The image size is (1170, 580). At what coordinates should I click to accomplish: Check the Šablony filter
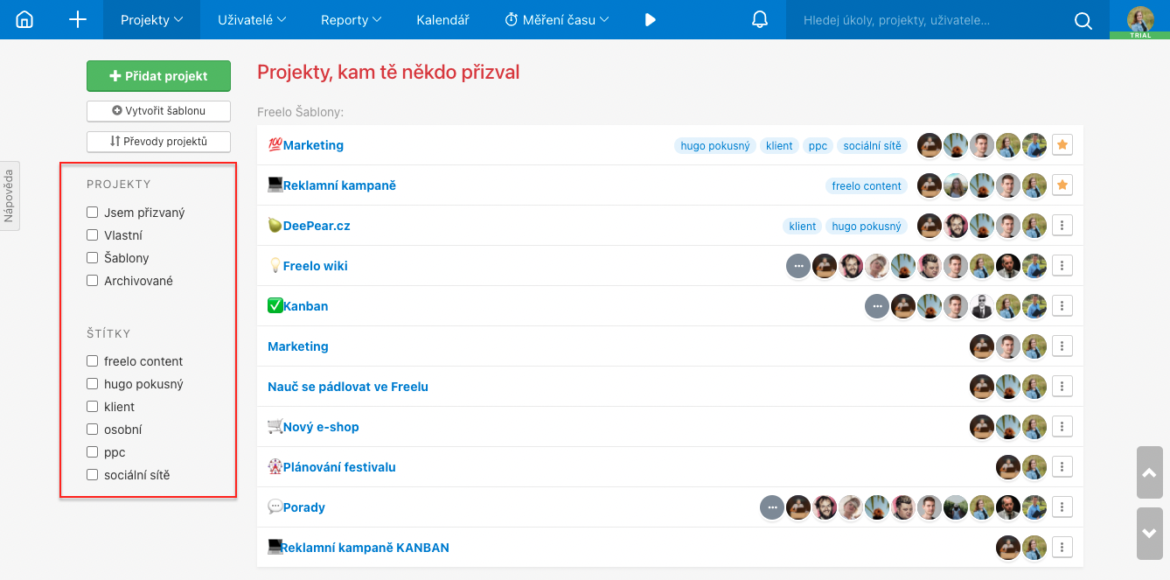92,258
